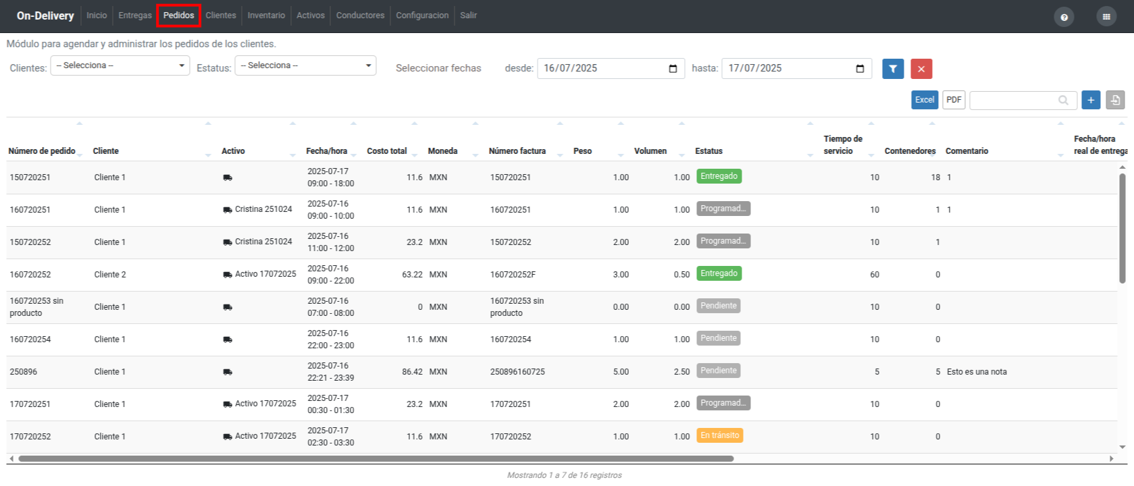Open the Estatus filter dropdown

(x=305, y=65)
